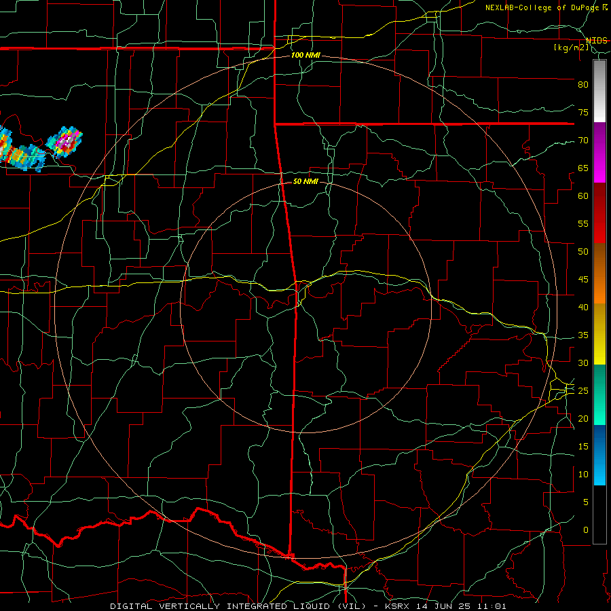Click the scale value 65
This screenshot has height=611, width=611.
pos(583,168)
